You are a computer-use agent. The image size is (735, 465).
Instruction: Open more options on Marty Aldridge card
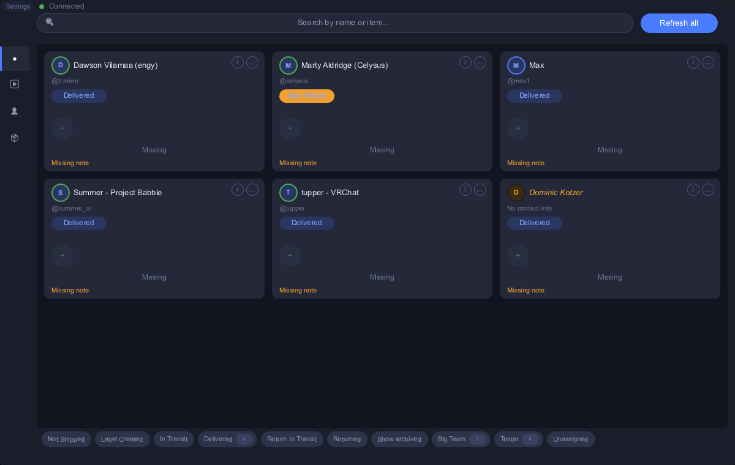[x=480, y=62]
